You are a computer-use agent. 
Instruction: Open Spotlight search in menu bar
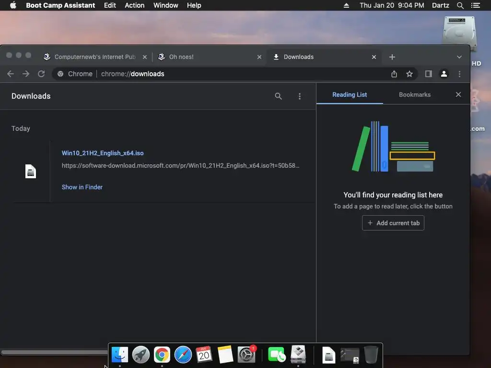[460, 5]
